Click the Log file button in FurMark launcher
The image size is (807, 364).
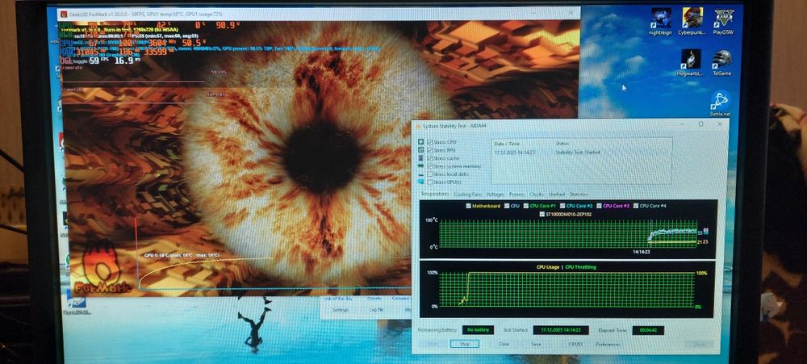pos(376,311)
